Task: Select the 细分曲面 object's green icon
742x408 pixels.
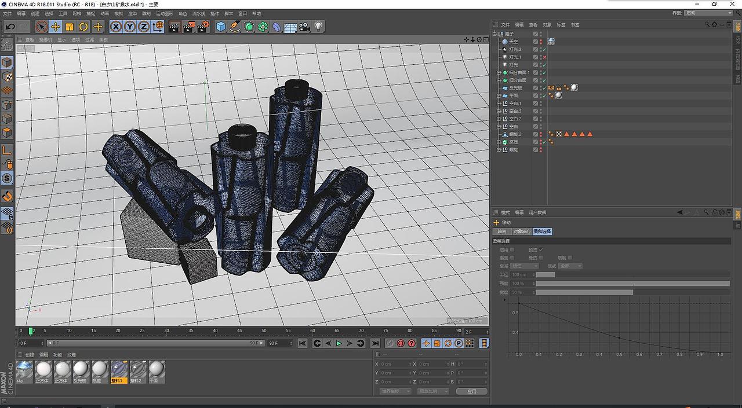Action: pyautogui.click(x=504, y=80)
